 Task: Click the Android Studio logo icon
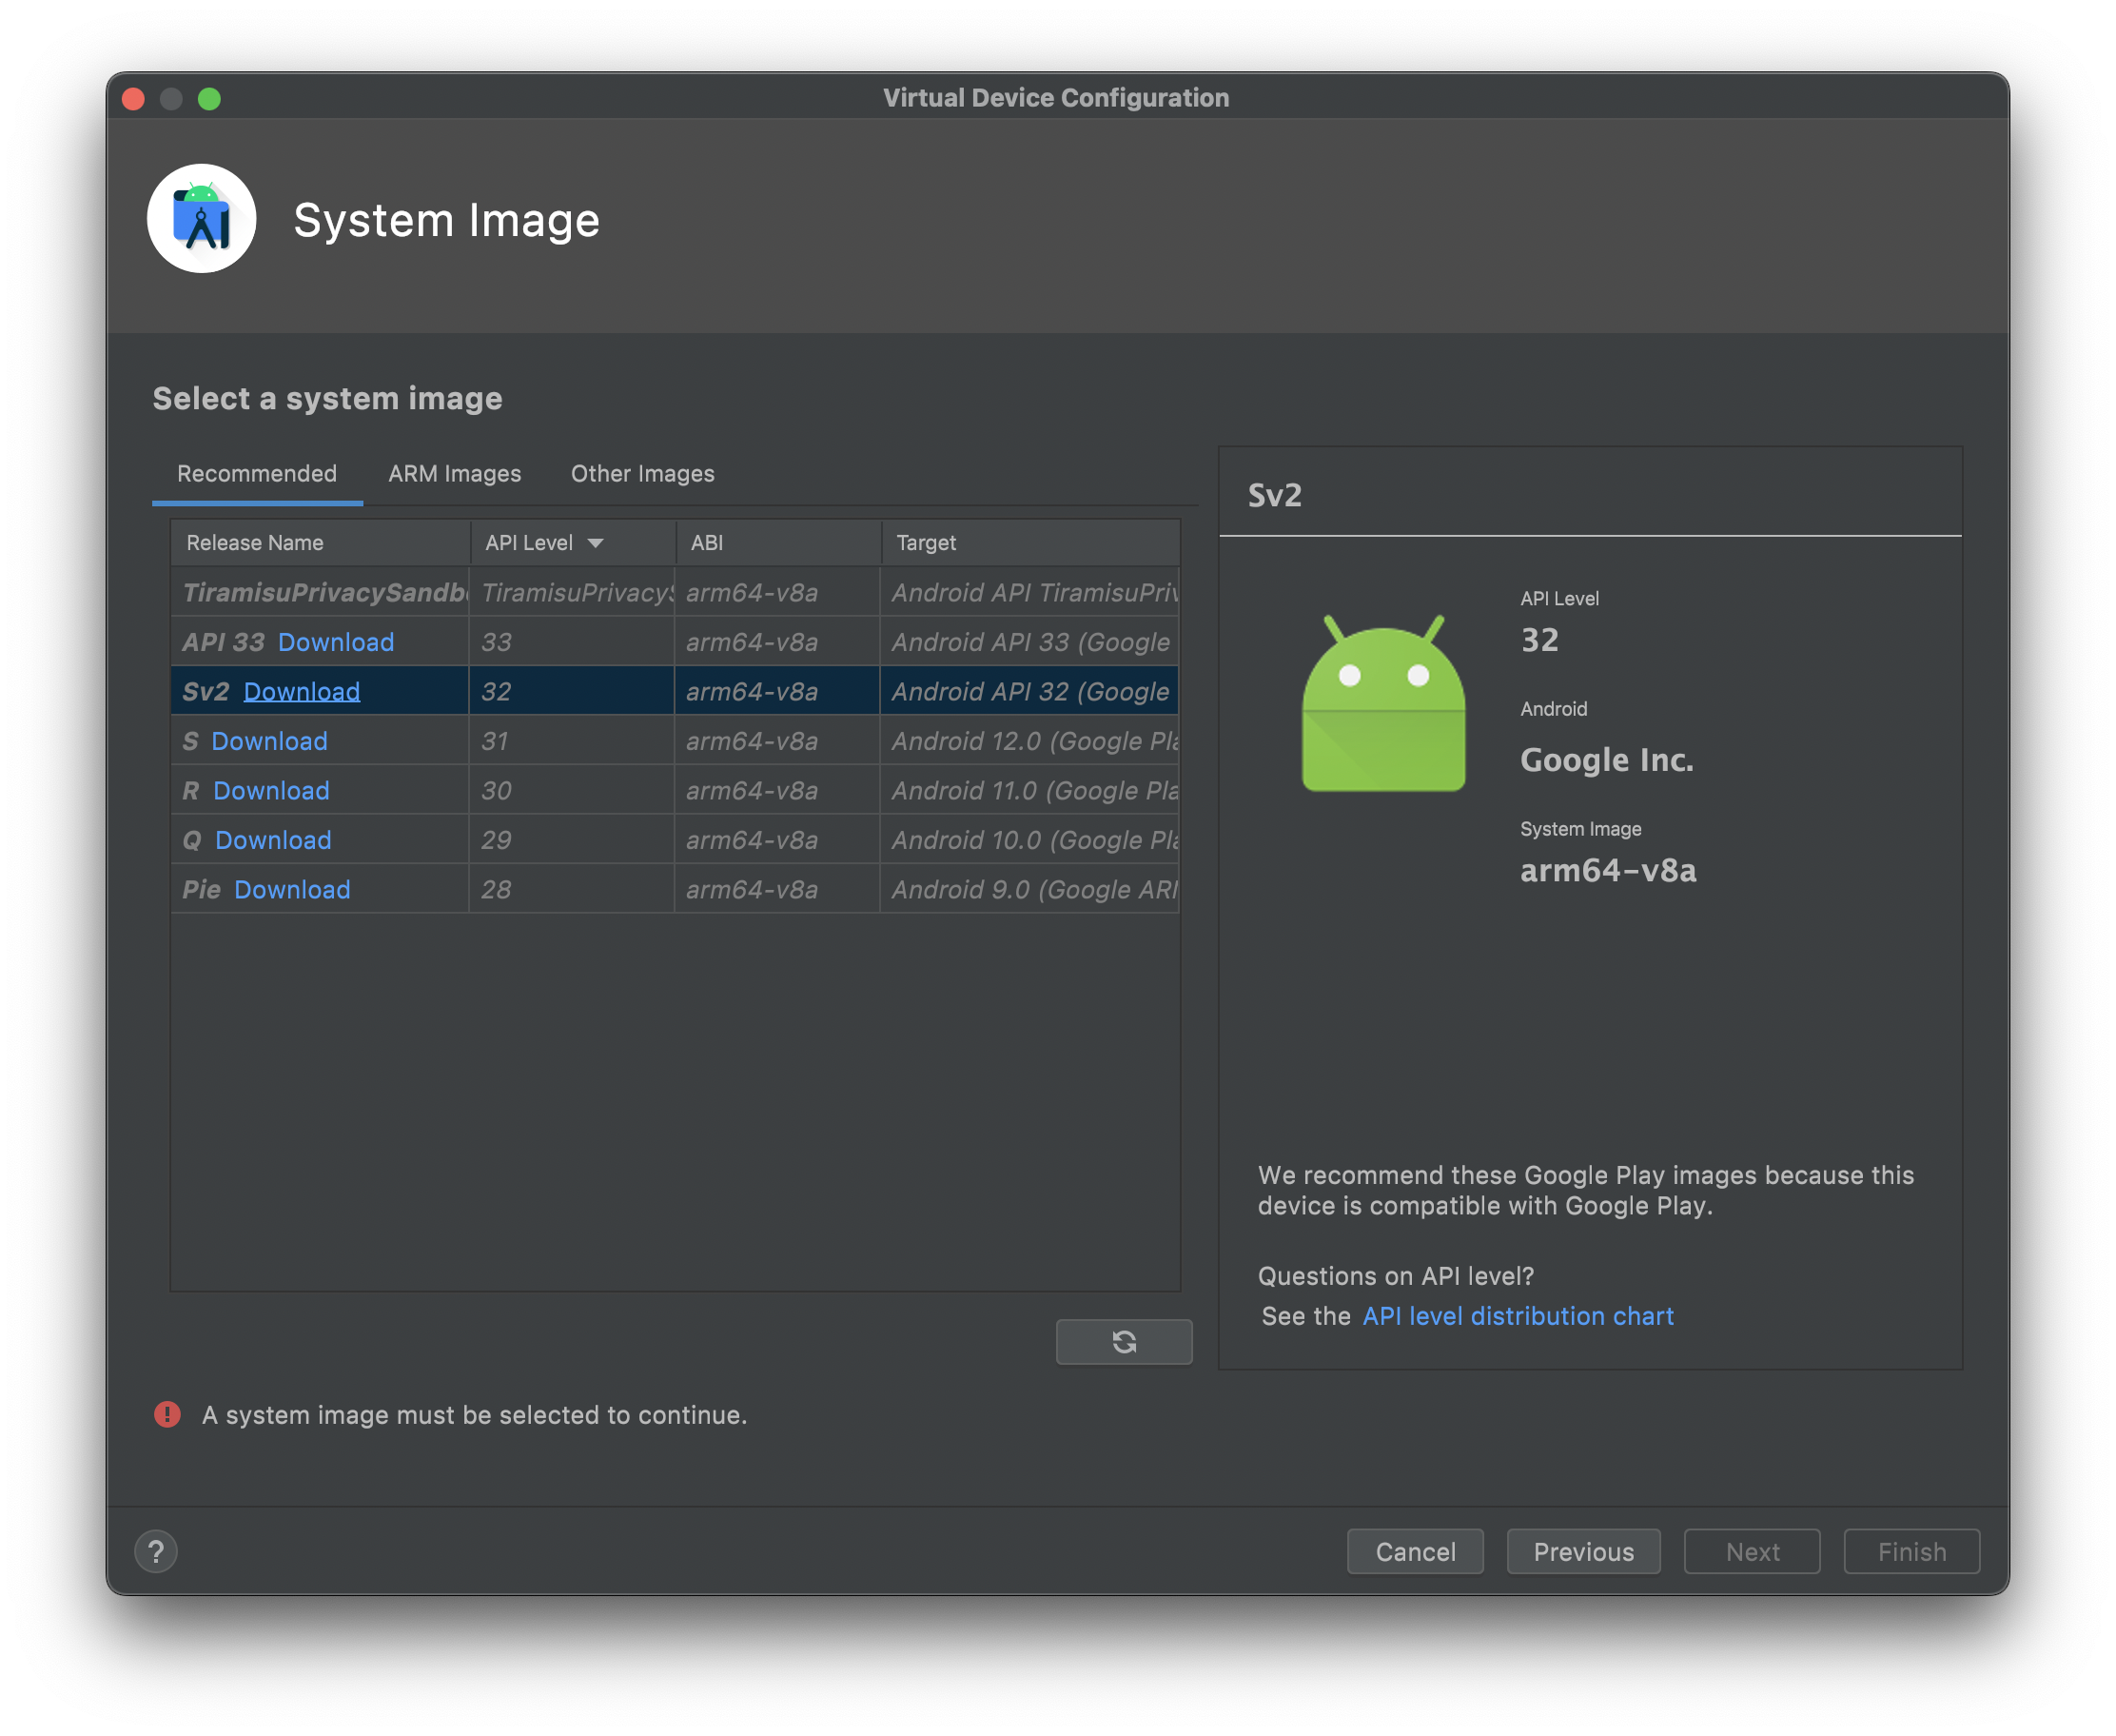click(x=202, y=219)
